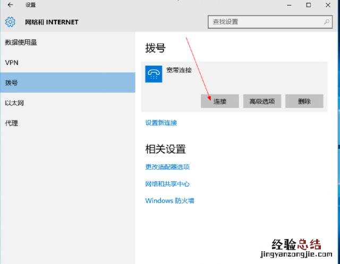Select VPN in the sidebar
This screenshot has height=264, width=340.
click(12, 63)
